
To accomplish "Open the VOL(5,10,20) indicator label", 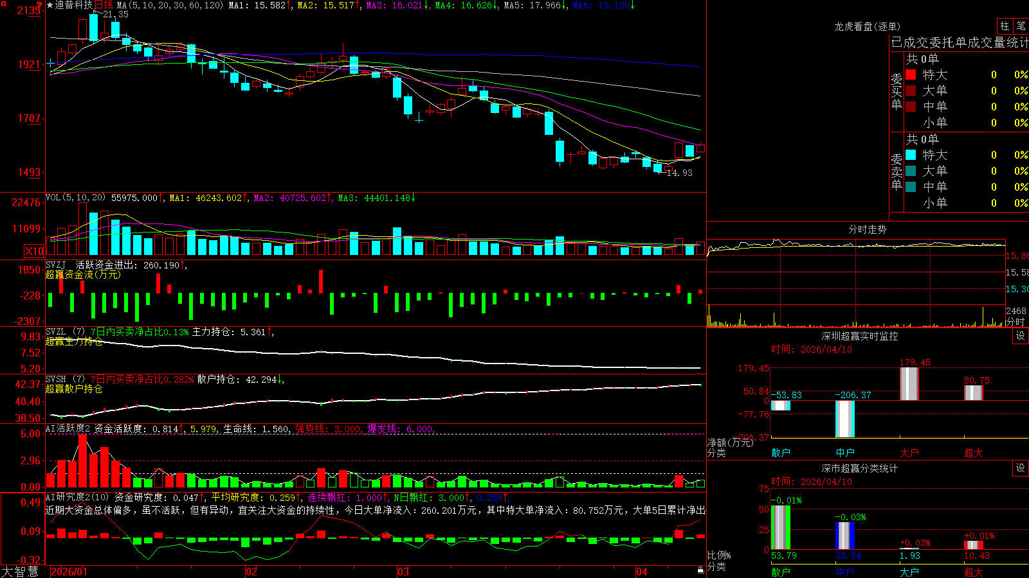I will pos(75,198).
